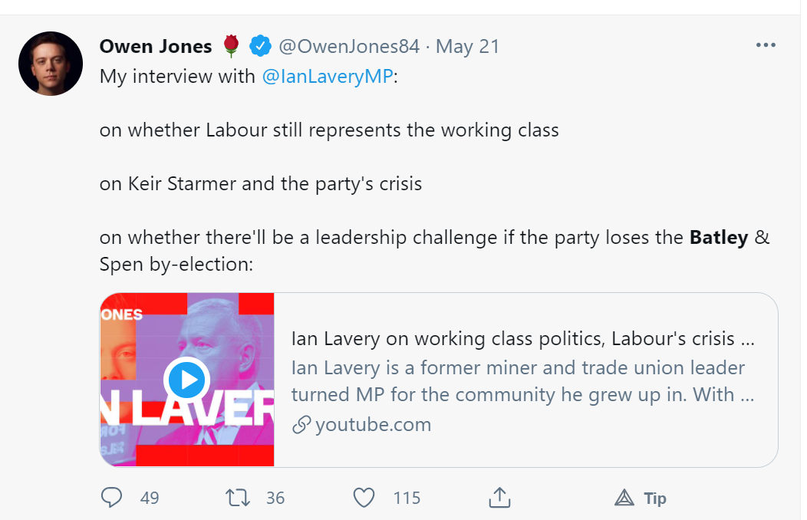Click the Retweet arrows icon

(x=239, y=498)
